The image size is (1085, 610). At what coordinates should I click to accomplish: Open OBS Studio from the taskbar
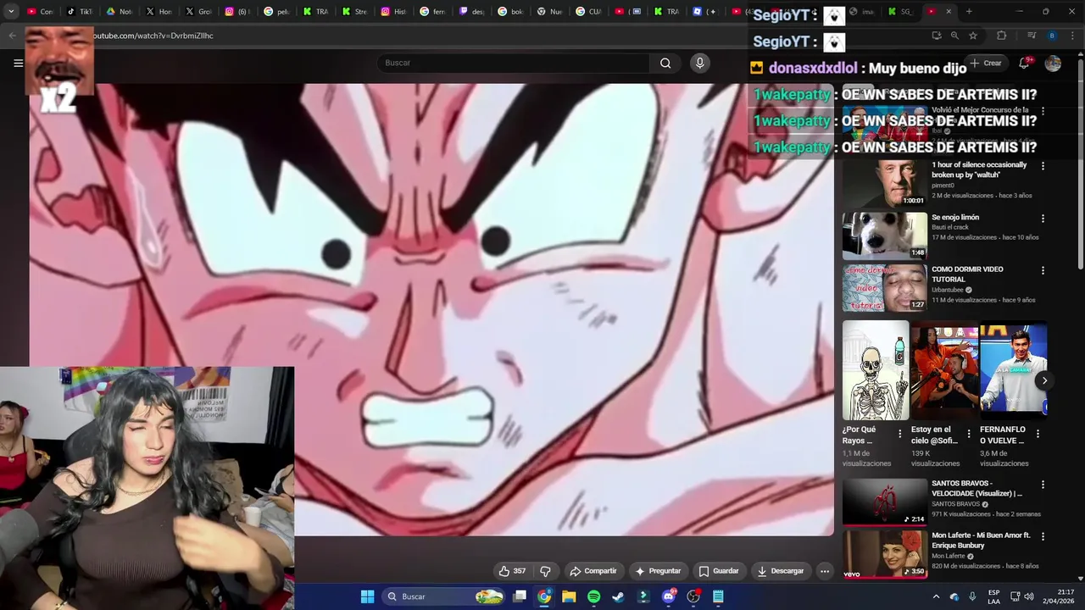[x=693, y=596]
